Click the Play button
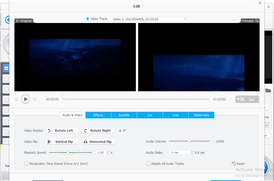The height and width of the screenshot is (181, 274). pos(25,99)
